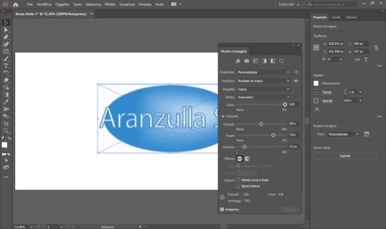Select the Pen tool

6,37
